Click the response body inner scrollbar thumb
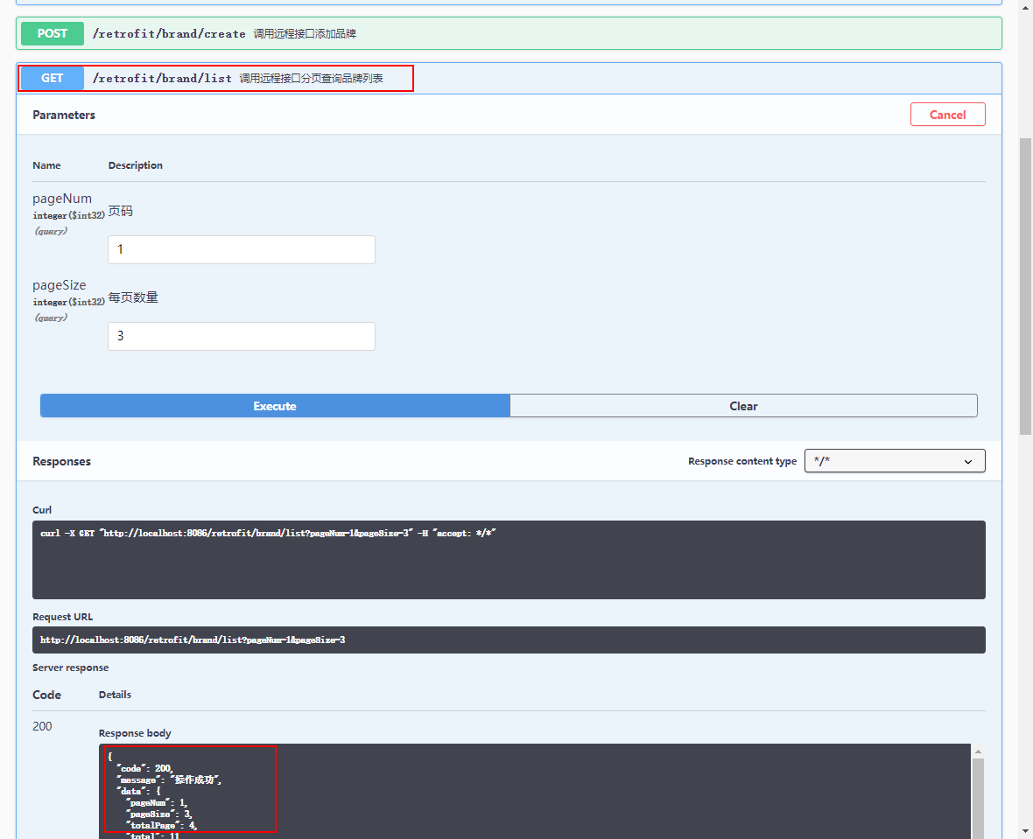 coord(979,798)
